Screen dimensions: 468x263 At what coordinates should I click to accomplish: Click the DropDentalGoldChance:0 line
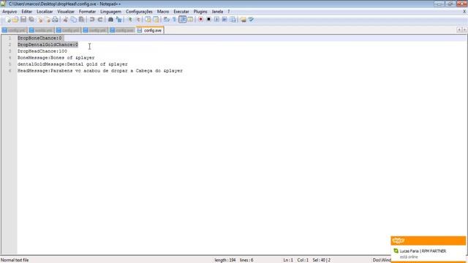click(x=48, y=45)
